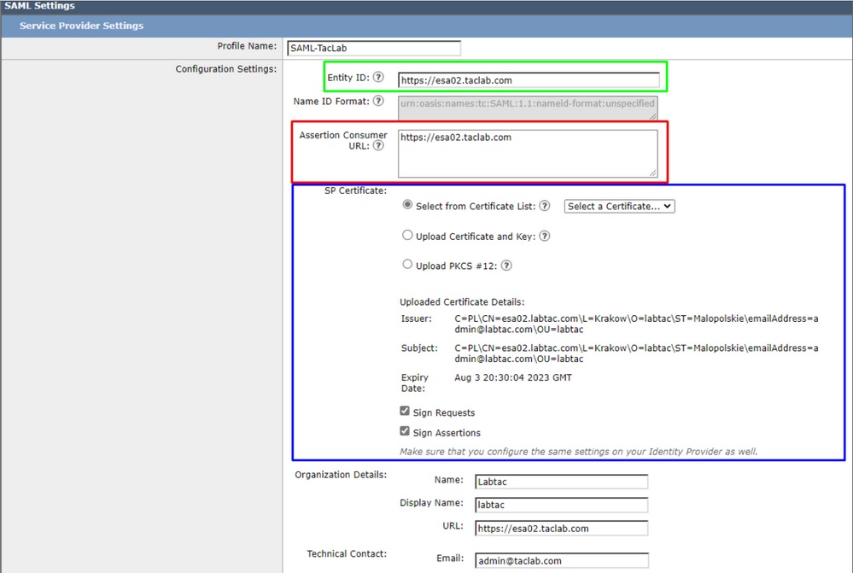
Task: Open help for Upload Certificate and Key
Action: (x=544, y=235)
